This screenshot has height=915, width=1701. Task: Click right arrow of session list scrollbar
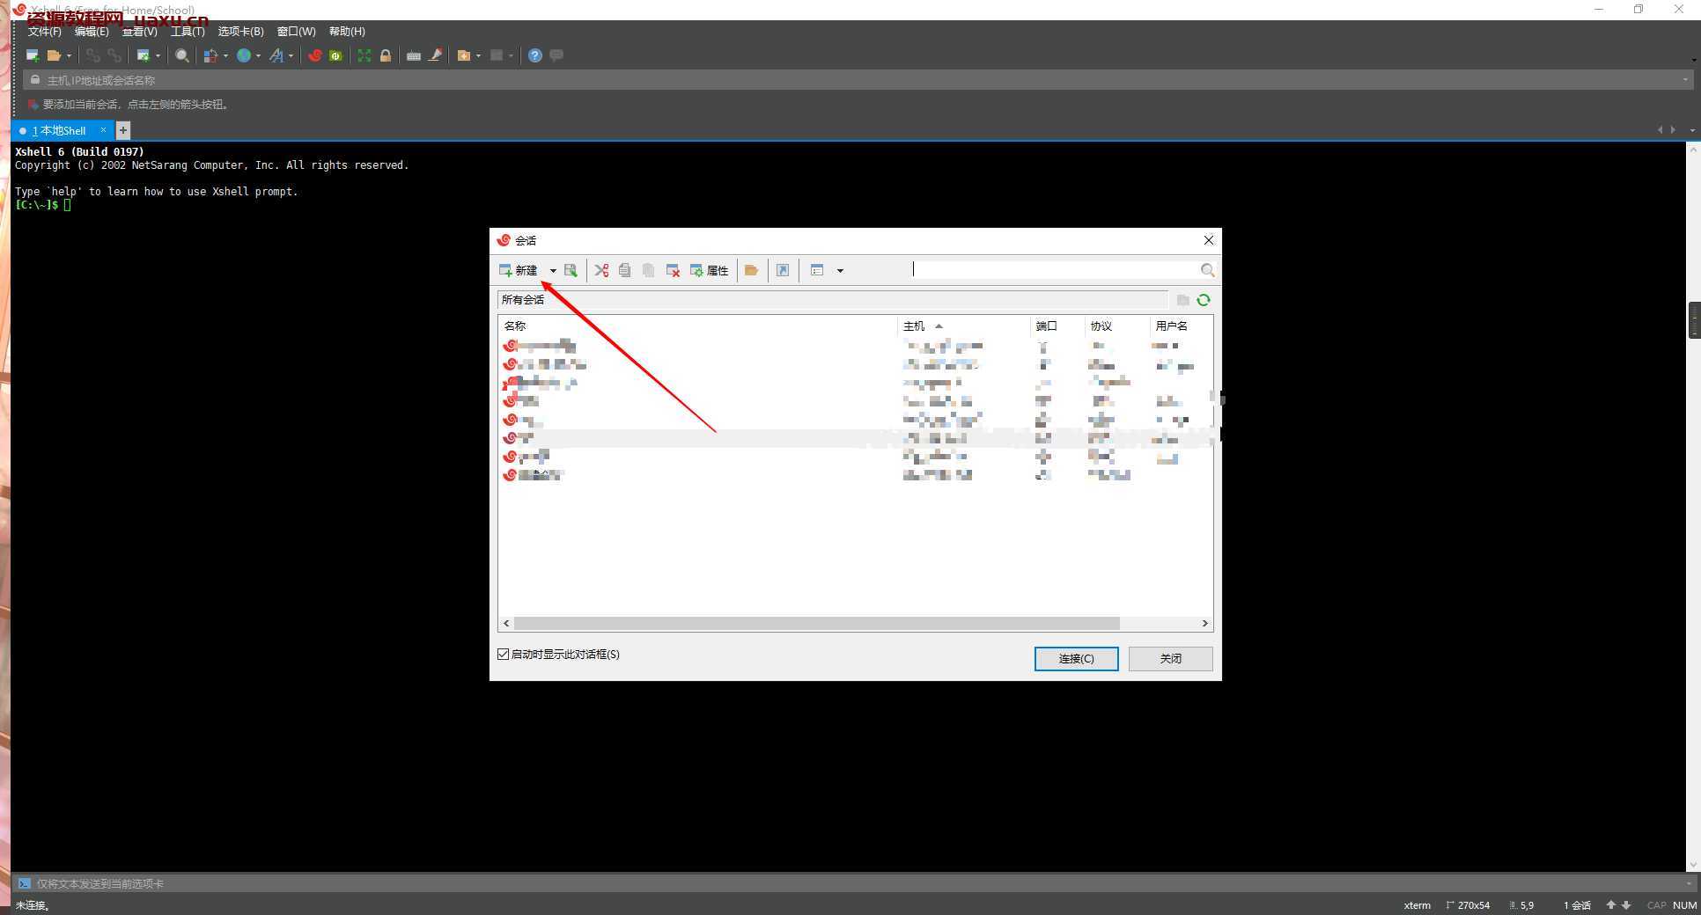(1205, 623)
